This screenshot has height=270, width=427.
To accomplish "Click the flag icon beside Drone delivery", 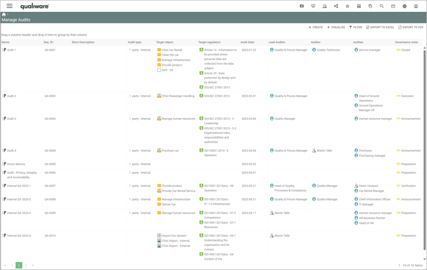I will [x=5, y=164].
